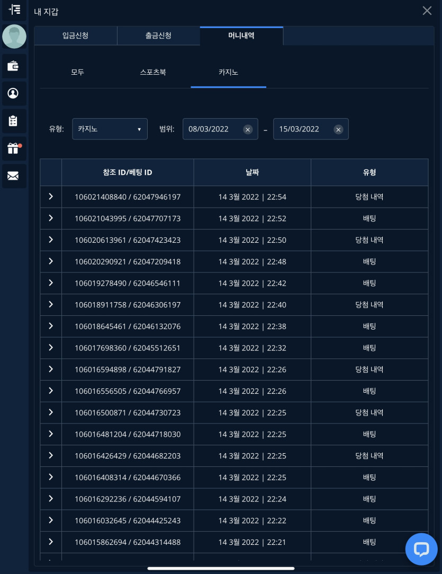
Task: Click 배팅 type in 22:21 row
Action: (369, 543)
